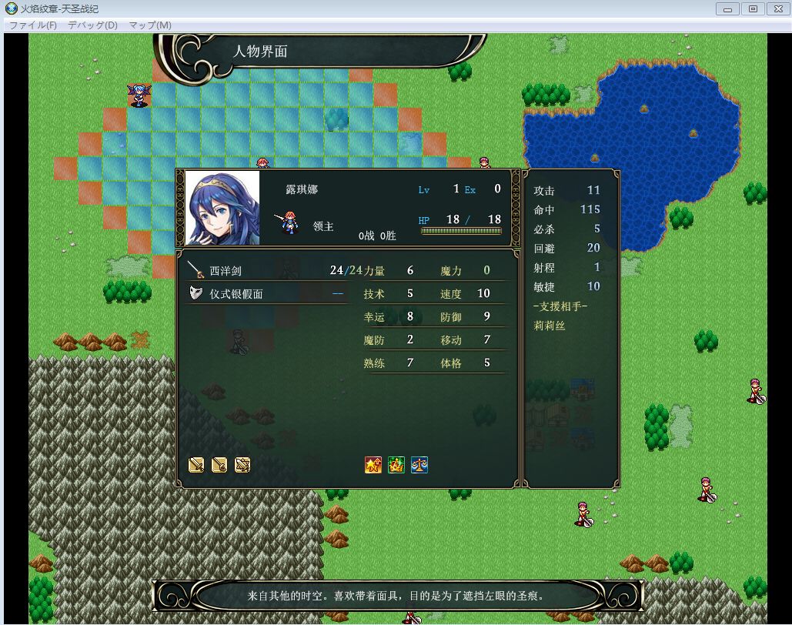The height and width of the screenshot is (625, 792).
Task: Click the green HP gauge bar
Action: coord(461,232)
